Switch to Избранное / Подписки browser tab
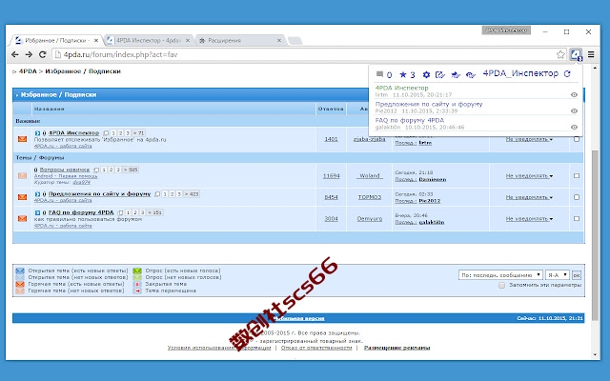Screen dimensions: 610x381 (x=55, y=40)
